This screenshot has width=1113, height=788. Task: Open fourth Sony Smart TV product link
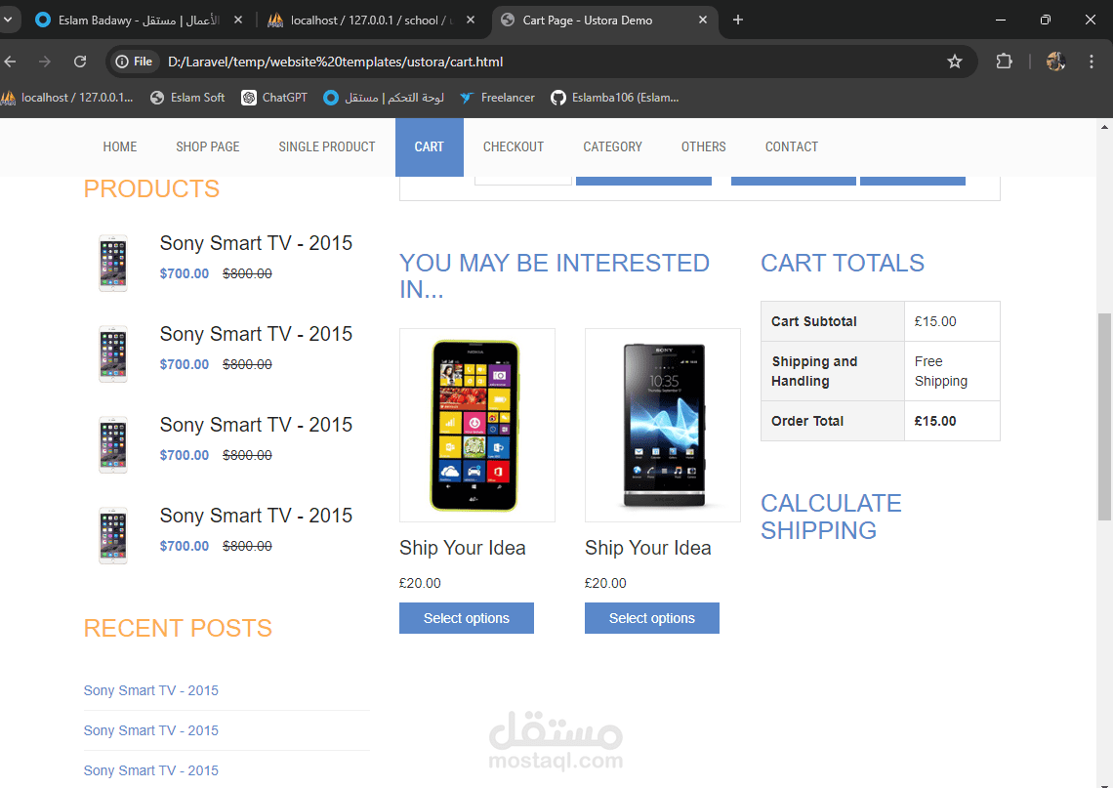click(256, 516)
